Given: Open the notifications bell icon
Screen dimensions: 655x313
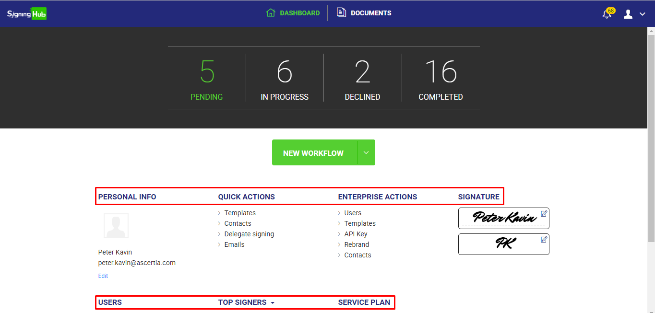Looking at the screenshot, I should tap(607, 14).
